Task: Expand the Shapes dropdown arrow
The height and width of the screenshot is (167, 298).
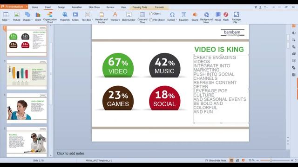Action: [32, 19]
